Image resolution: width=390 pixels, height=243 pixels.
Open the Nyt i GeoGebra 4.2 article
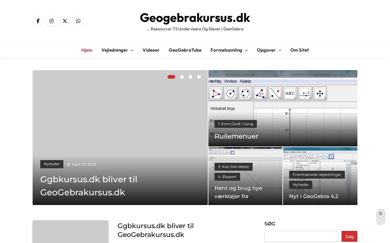pos(314,196)
